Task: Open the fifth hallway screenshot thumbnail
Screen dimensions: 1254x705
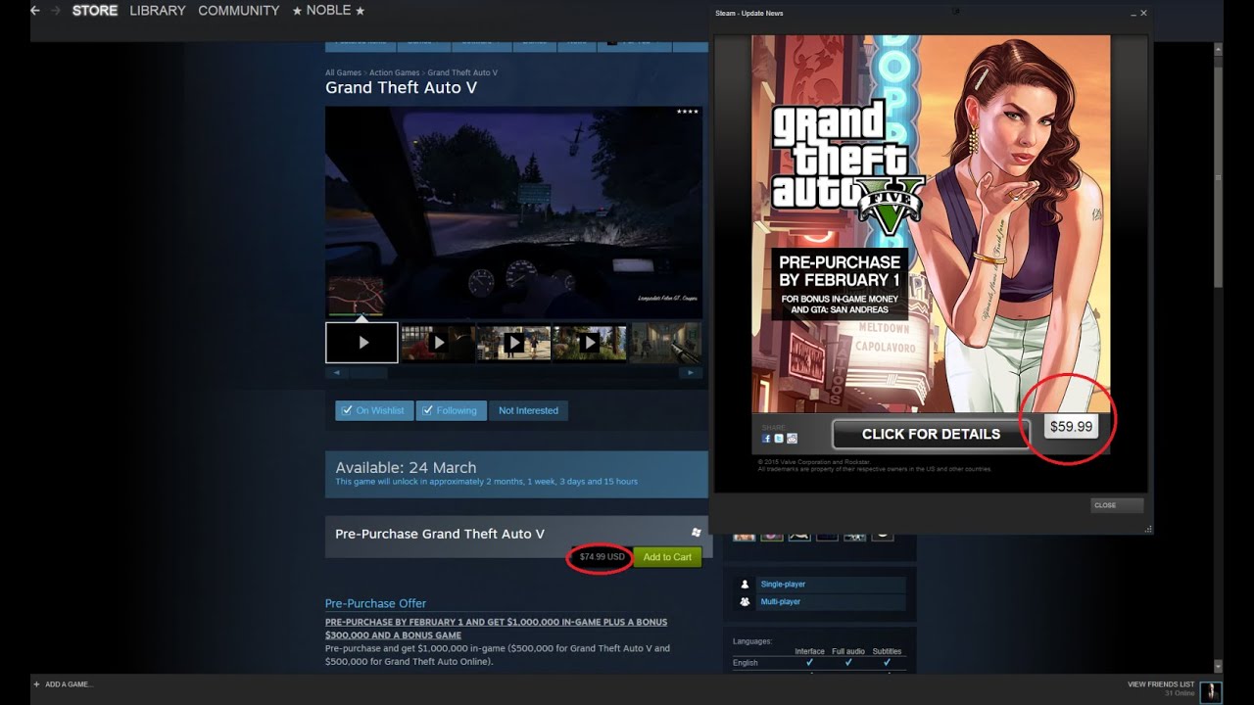Action: (x=665, y=343)
